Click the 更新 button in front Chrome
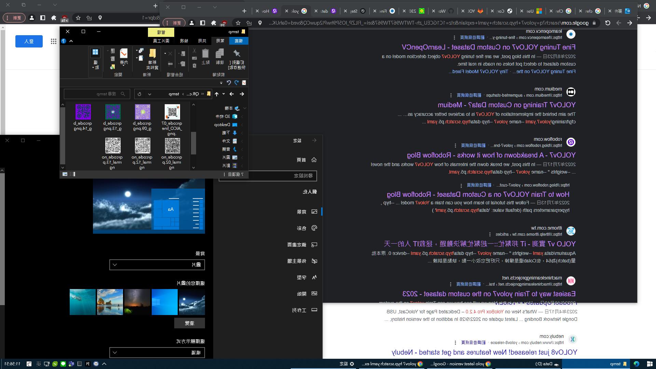Viewport: 656px width, 369px height. pos(174,23)
